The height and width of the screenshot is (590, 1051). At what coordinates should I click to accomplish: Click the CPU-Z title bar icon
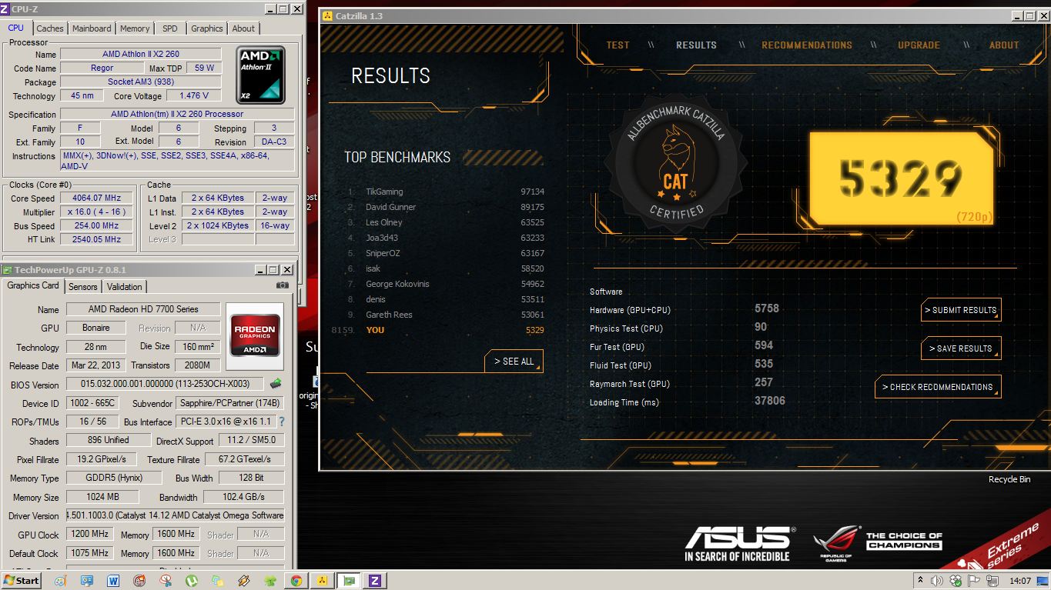5,8
